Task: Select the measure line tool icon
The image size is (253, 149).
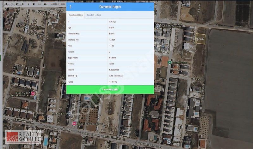Action: click(x=39, y=4)
